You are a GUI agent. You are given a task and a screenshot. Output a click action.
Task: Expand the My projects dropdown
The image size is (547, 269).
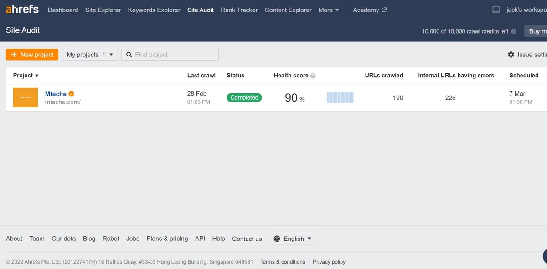point(90,55)
